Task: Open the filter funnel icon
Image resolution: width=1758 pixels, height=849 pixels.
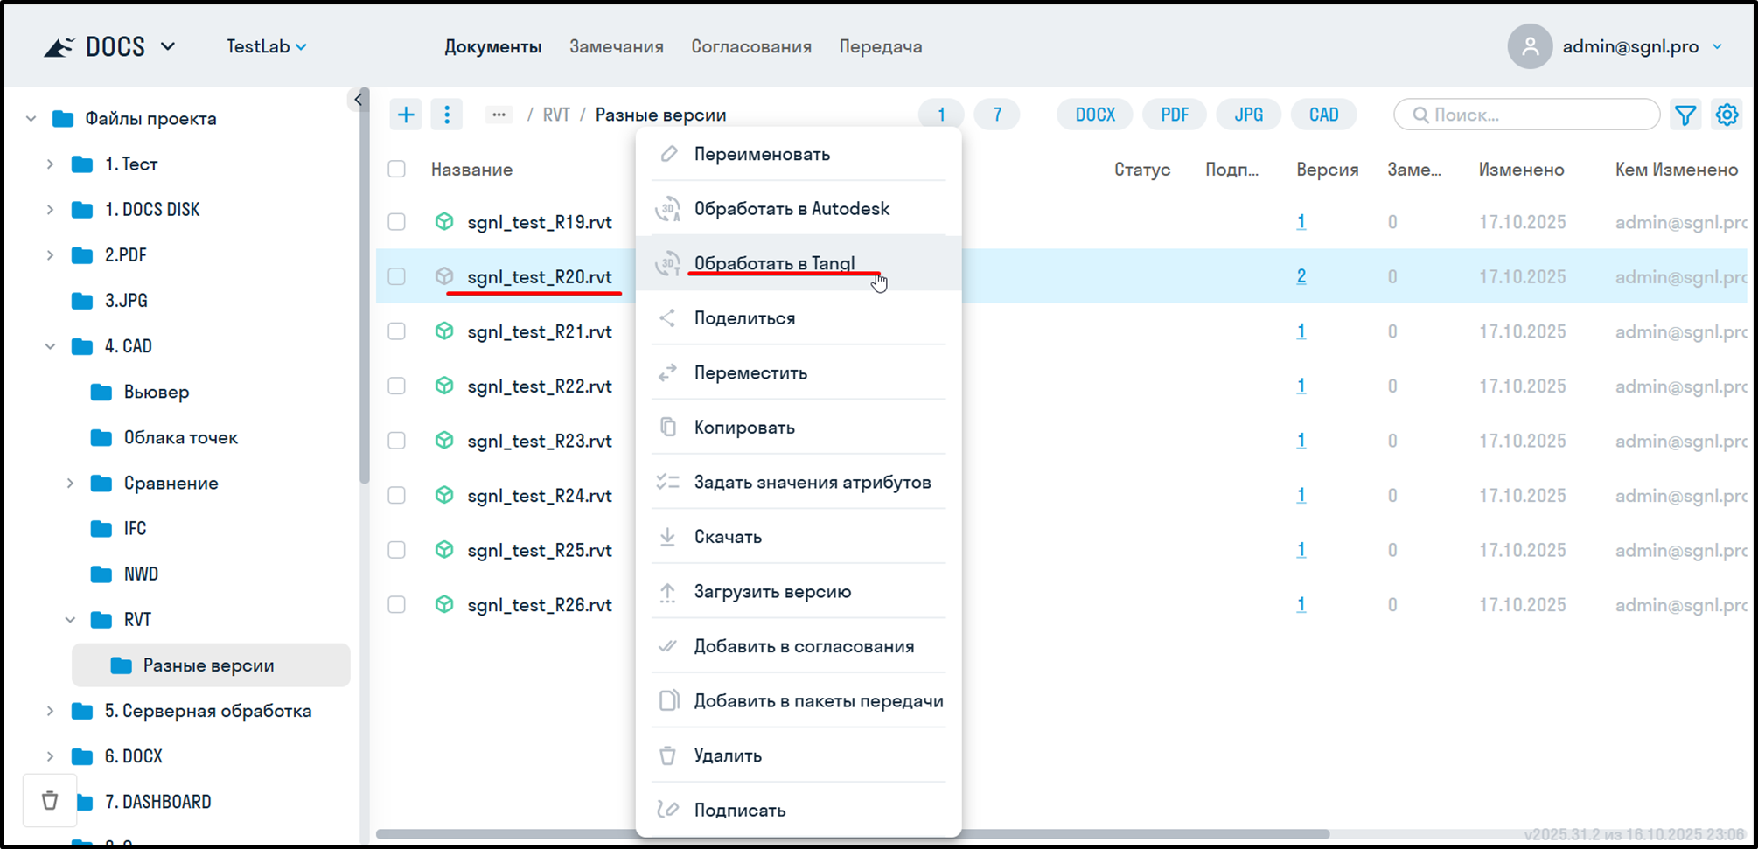Action: pyautogui.click(x=1685, y=115)
